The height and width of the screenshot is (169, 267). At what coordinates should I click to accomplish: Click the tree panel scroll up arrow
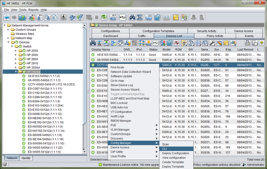click(x=84, y=25)
